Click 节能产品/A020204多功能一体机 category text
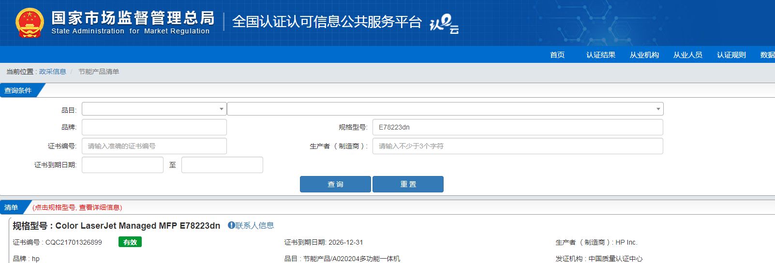Image resolution: width=775 pixels, height=263 pixels. click(x=352, y=259)
